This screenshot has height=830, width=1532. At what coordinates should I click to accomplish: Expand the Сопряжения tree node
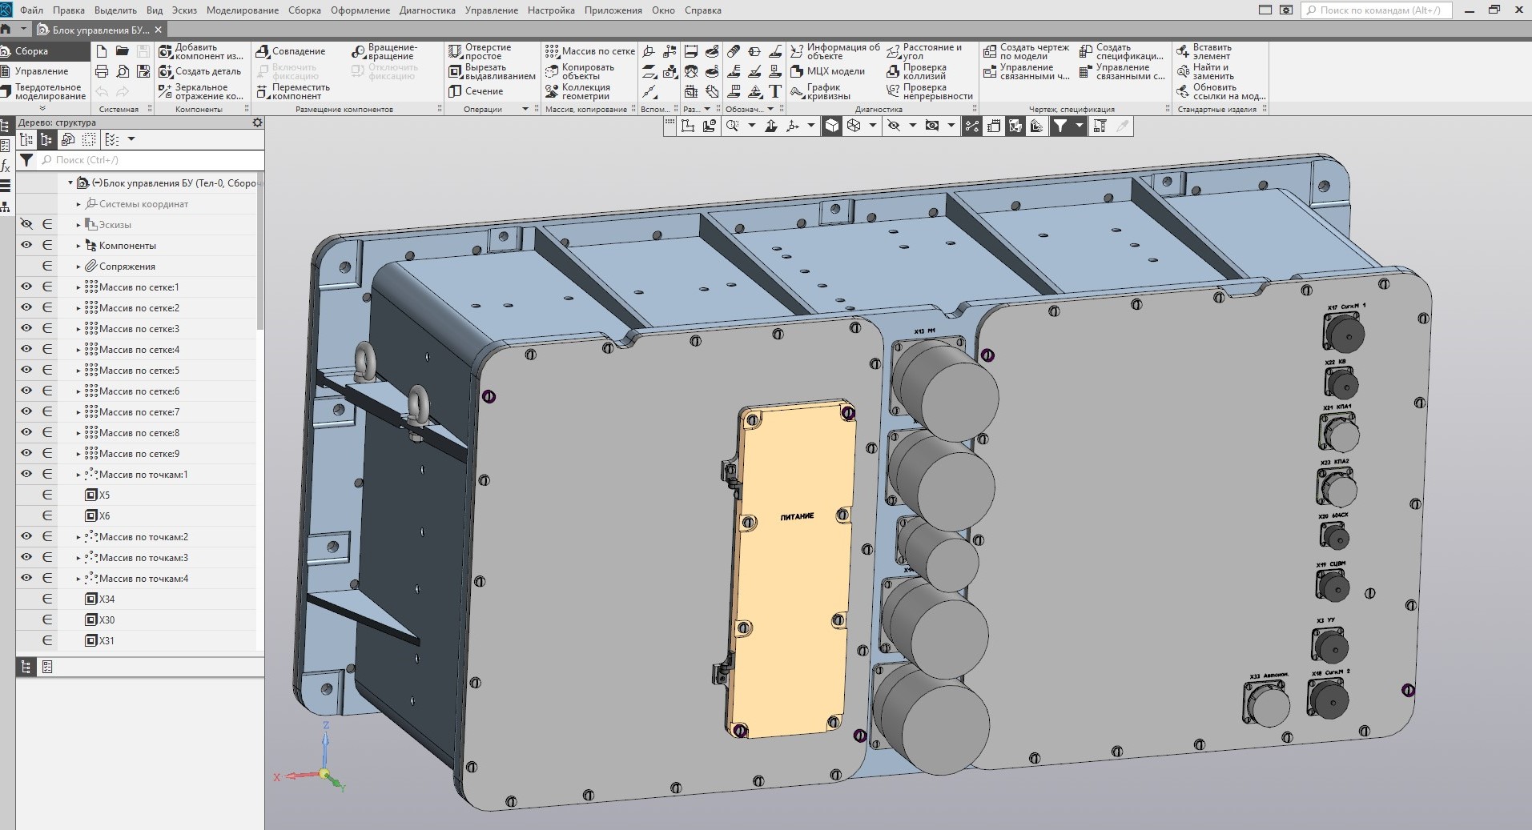[78, 267]
